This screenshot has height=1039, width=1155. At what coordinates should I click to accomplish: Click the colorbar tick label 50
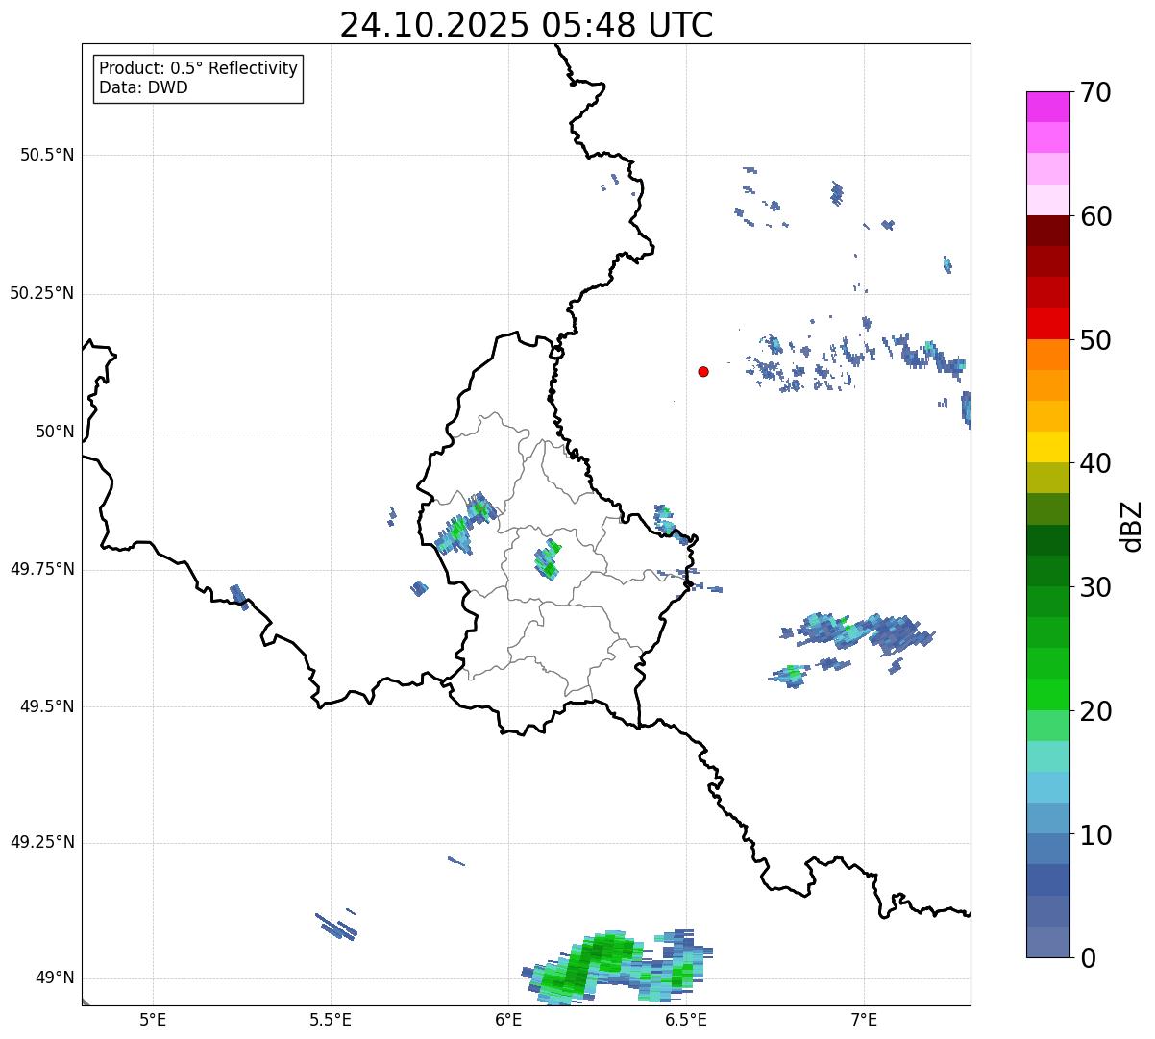tap(1095, 340)
